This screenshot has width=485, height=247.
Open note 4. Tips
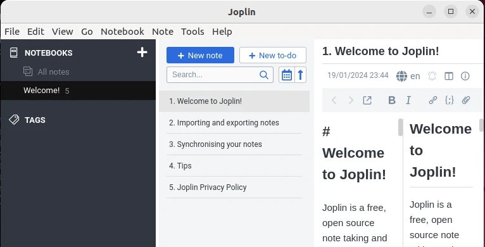pyautogui.click(x=234, y=165)
